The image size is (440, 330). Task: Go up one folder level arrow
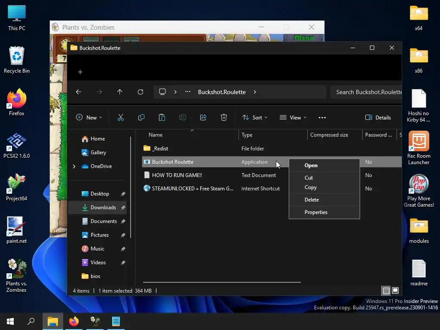120,92
